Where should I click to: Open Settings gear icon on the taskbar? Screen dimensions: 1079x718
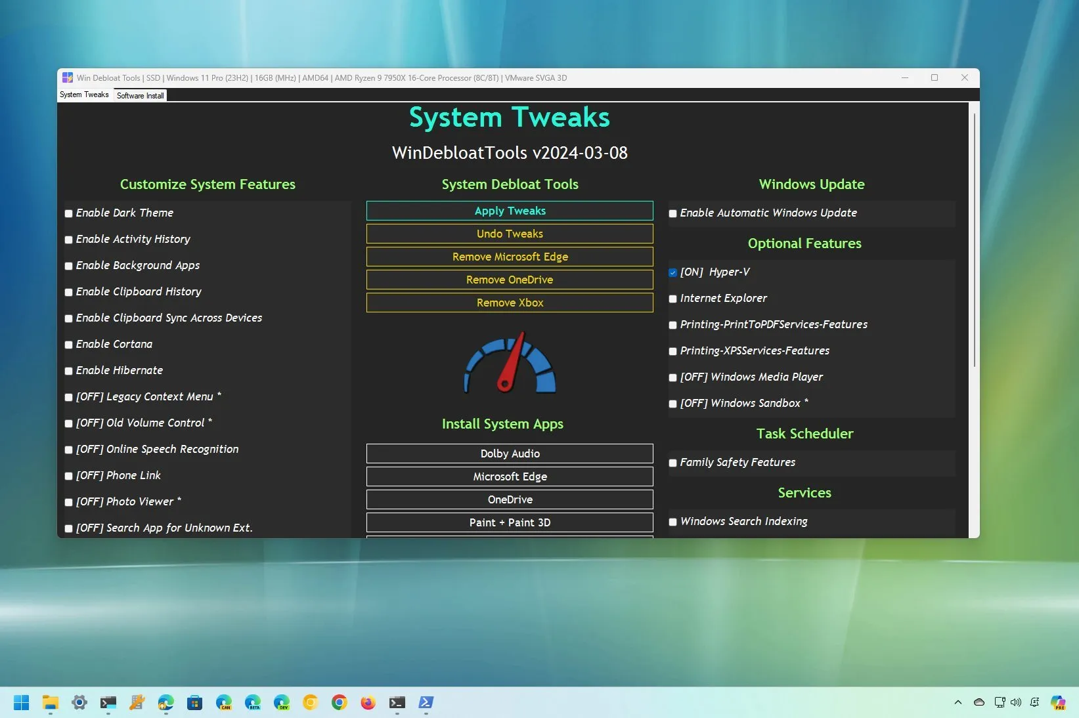click(79, 702)
